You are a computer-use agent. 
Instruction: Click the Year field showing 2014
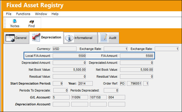[85, 83]
